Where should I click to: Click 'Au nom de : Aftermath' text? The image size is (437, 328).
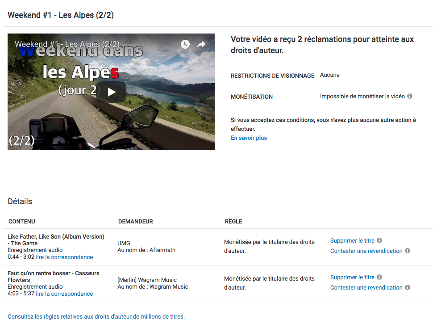146,250
